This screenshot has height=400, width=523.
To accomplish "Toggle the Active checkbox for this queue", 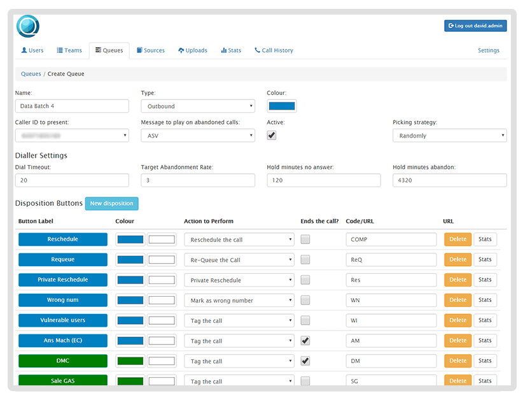I will (x=271, y=135).
